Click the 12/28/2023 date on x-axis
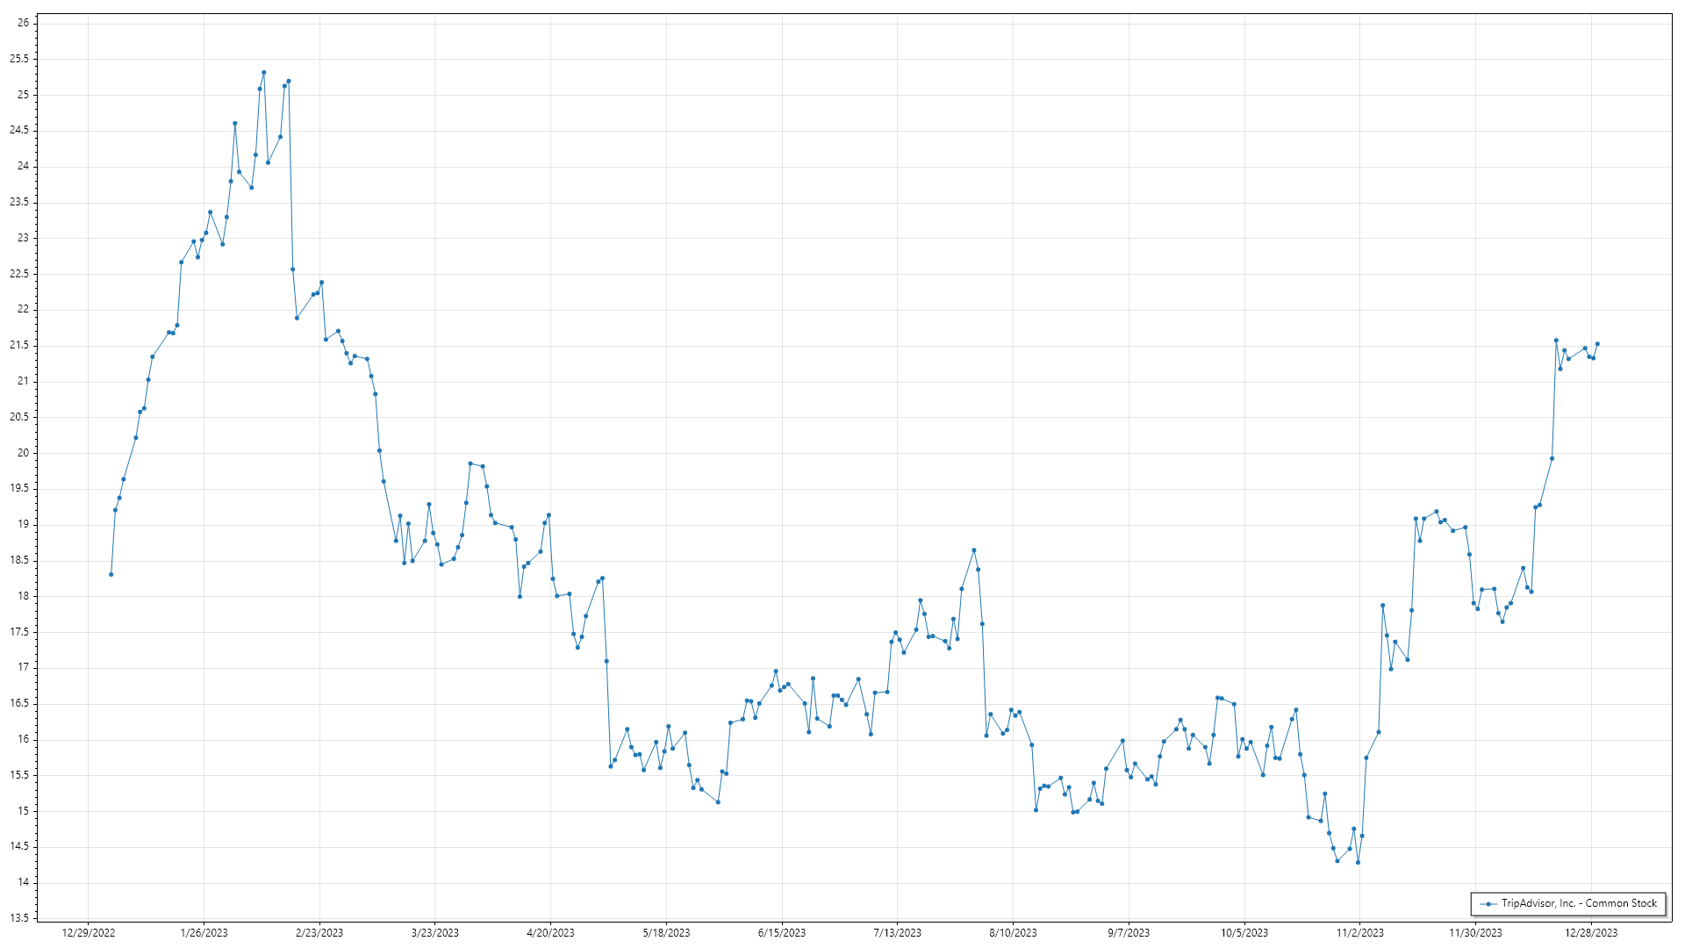The image size is (1685, 948). coord(1591,932)
